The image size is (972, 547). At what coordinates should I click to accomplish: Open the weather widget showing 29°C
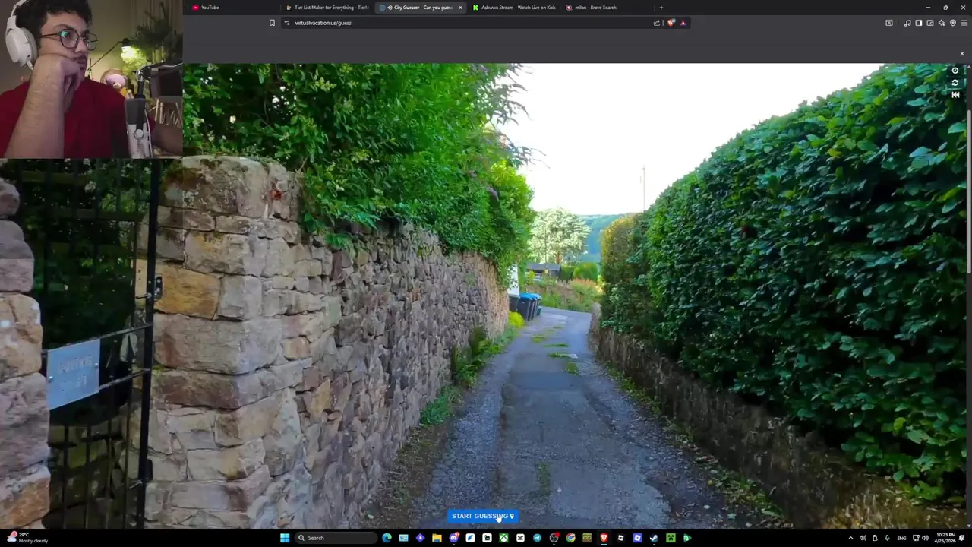pyautogui.click(x=27, y=538)
